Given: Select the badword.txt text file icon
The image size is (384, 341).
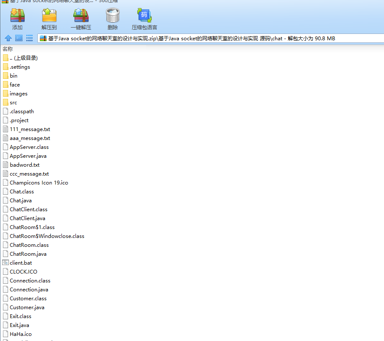Looking at the screenshot, I should point(6,165).
